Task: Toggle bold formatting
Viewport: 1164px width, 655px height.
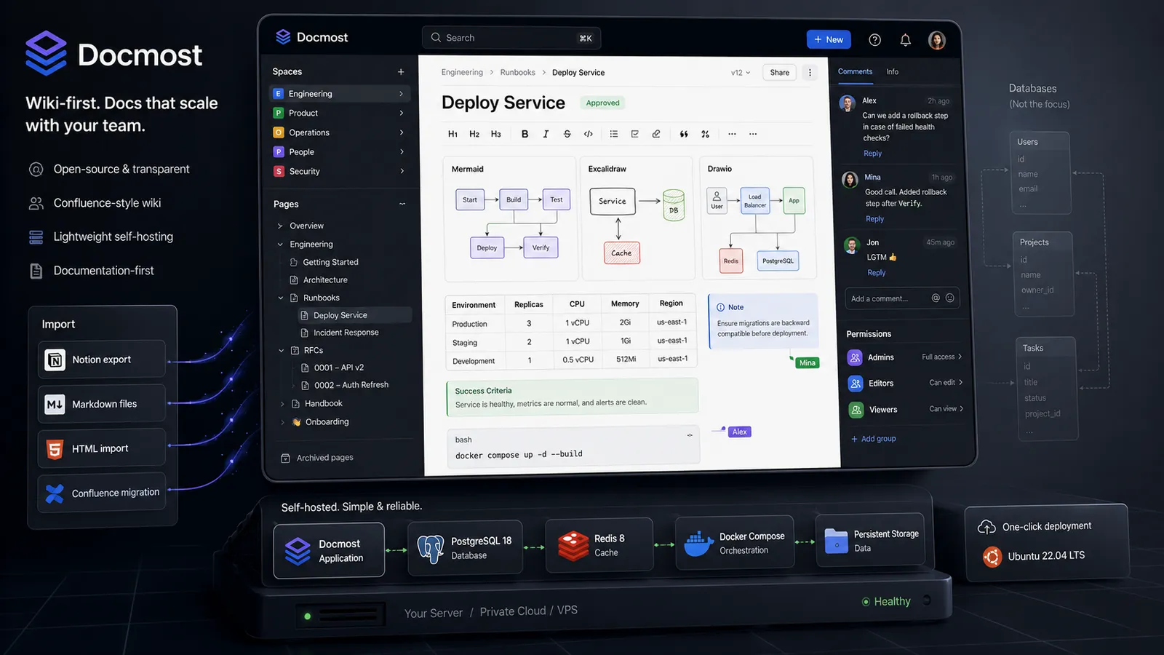Action: pyautogui.click(x=525, y=134)
